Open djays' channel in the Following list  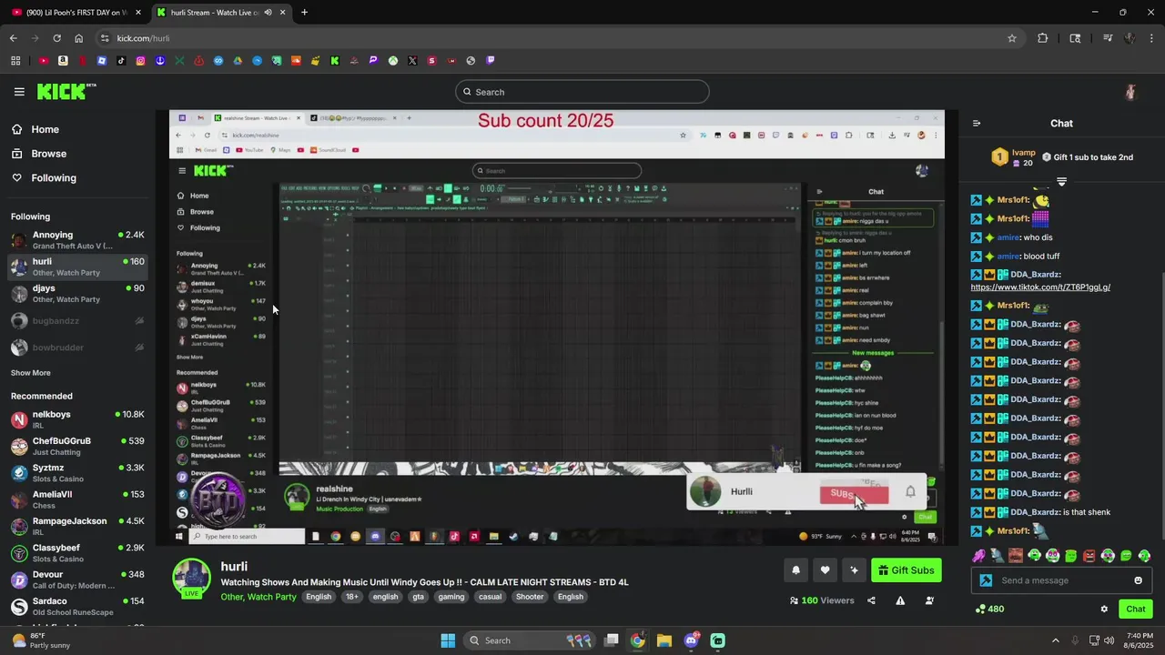(x=76, y=294)
